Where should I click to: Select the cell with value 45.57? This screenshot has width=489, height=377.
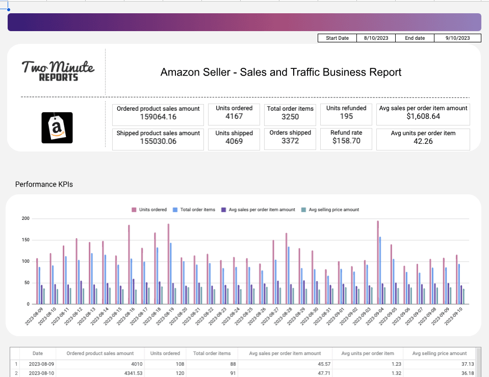pos(285,364)
